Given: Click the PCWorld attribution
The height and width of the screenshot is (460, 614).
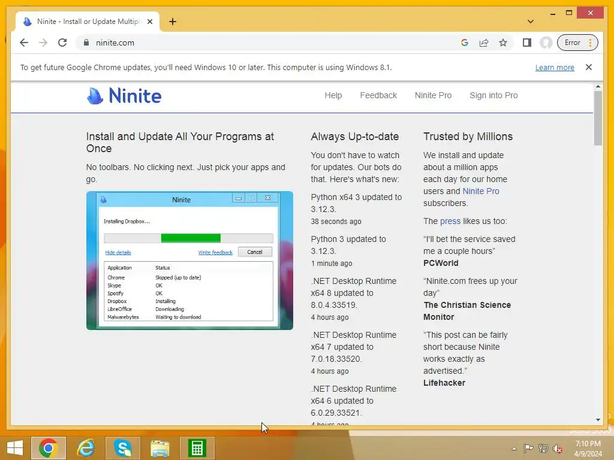Looking at the screenshot, I should (441, 264).
